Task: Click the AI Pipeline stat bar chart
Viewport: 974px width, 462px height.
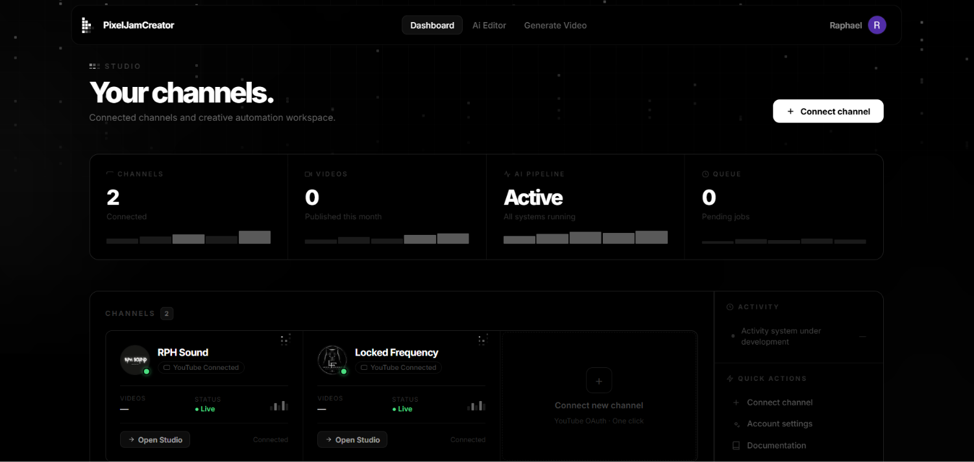Action: pos(585,237)
